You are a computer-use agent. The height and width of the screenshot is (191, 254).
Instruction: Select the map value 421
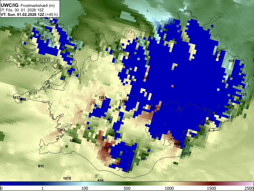[x=114, y=135]
